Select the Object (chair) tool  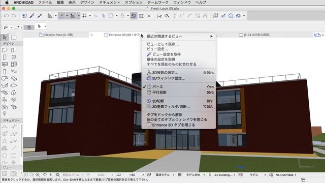pos(5,100)
